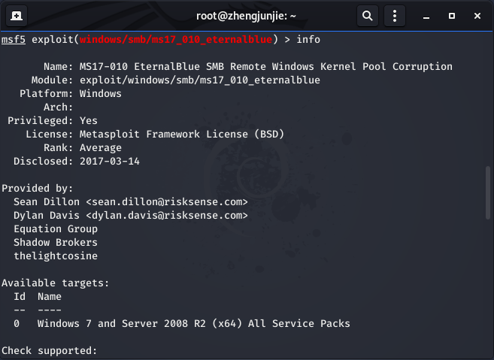The height and width of the screenshot is (360, 494).
Task: Click the underlined msf5 prompt text
Action: pos(14,40)
